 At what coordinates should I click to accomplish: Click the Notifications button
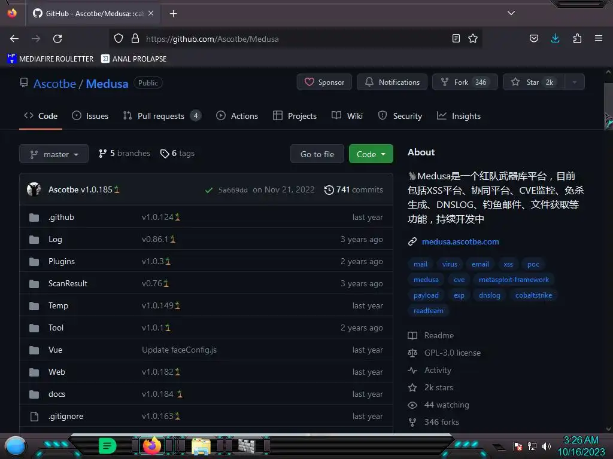pos(392,82)
